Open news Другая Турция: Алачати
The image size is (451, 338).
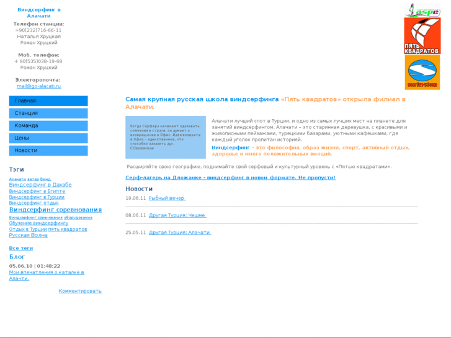tap(180, 233)
